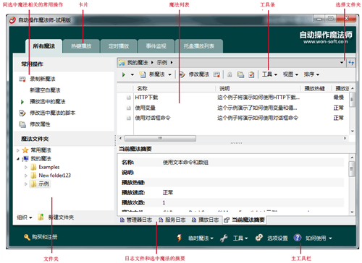Click the 修改魔法 edit magic toolbar icon
362x263 pixels.
click(182, 74)
